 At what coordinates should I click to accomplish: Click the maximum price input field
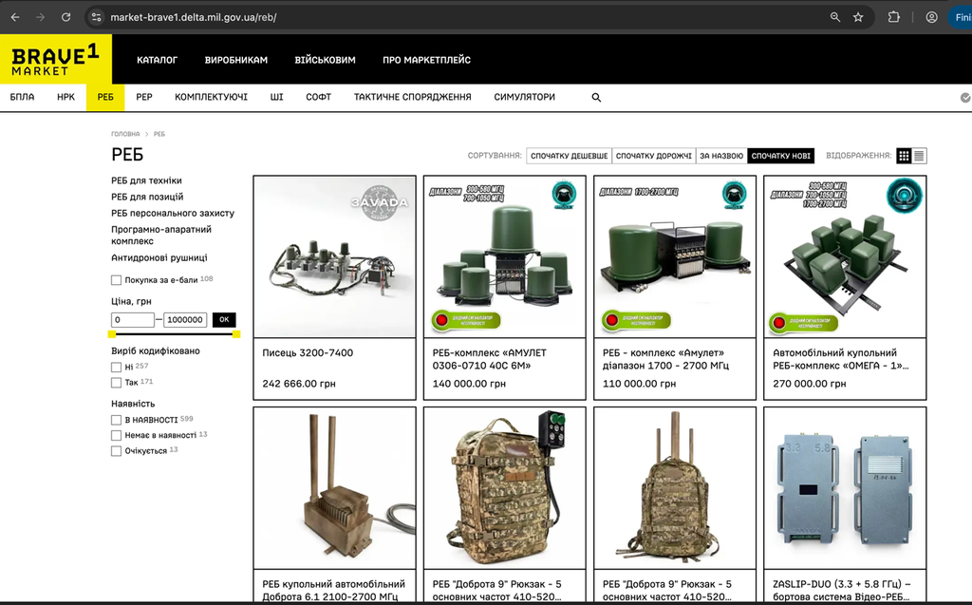pos(185,319)
